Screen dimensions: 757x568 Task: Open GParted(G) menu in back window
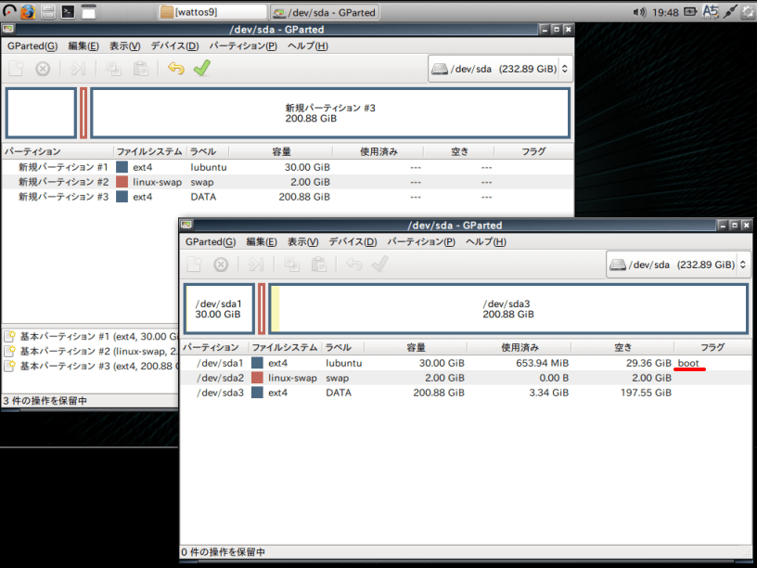tap(32, 45)
